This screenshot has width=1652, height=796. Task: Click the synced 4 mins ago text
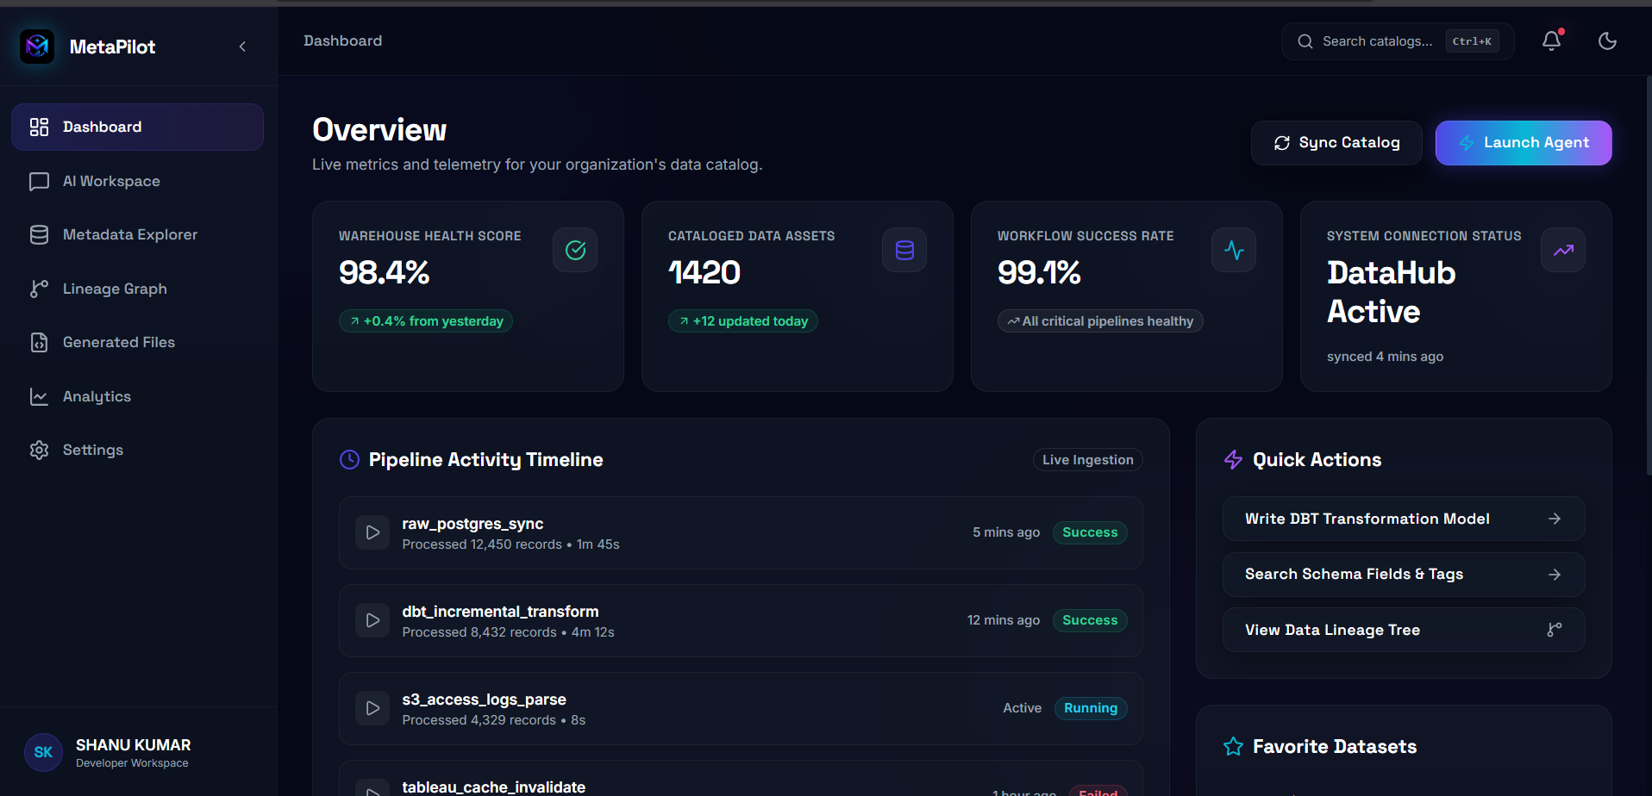(x=1385, y=357)
